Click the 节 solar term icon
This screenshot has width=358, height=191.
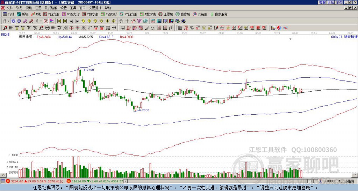[139, 21]
